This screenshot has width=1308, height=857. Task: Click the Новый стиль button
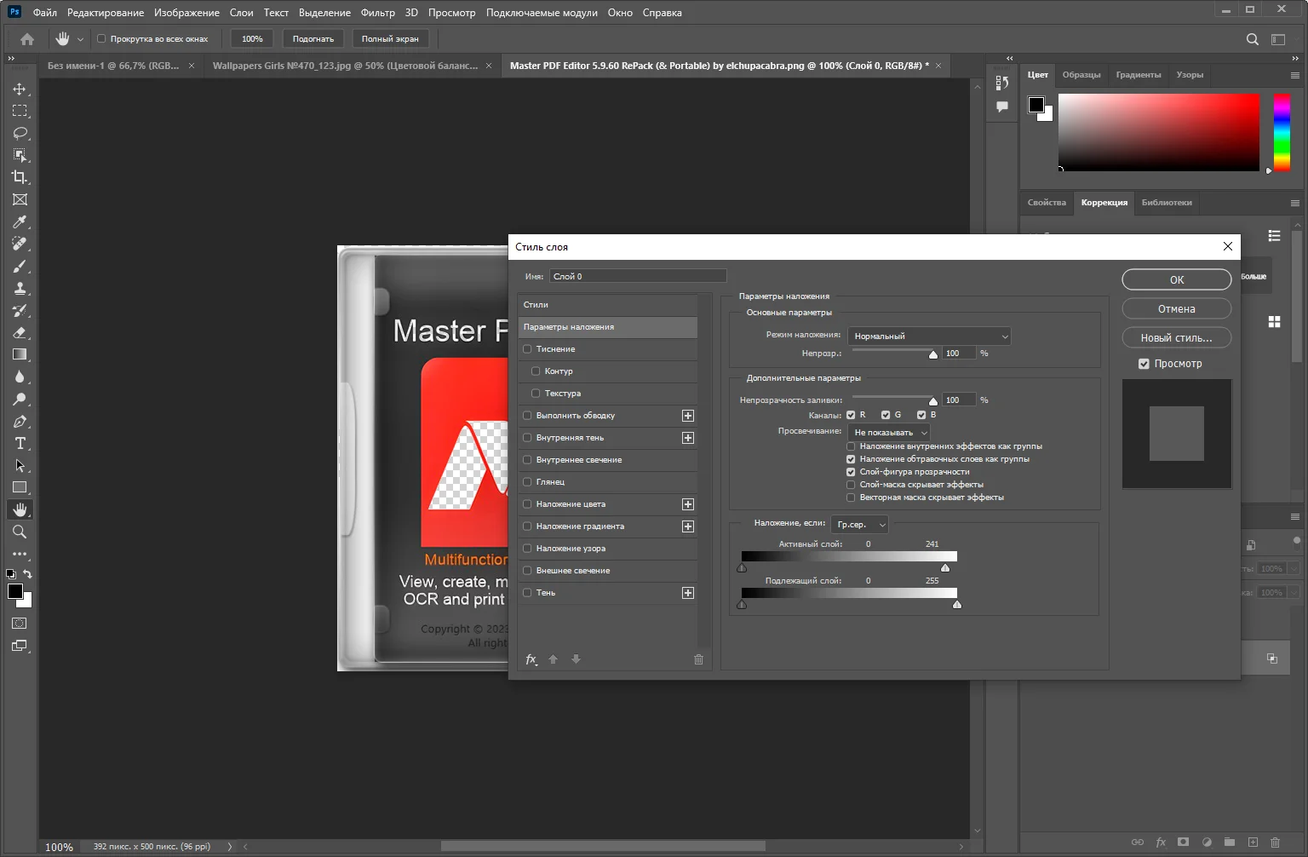coord(1176,338)
